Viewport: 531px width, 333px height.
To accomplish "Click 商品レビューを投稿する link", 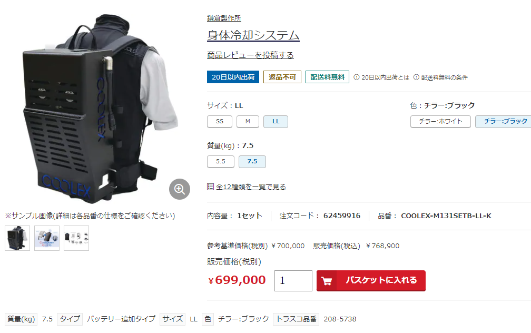I will click(250, 55).
